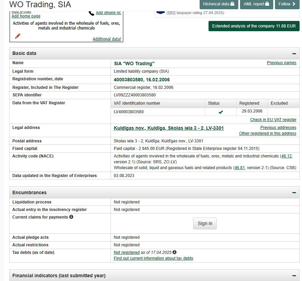Click Commercial register, 16.02.2006 value
302x281 pixels.
point(143,87)
